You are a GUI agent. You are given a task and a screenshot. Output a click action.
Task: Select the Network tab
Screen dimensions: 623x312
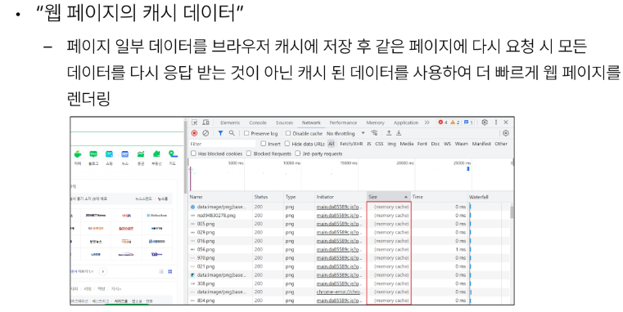click(x=311, y=123)
